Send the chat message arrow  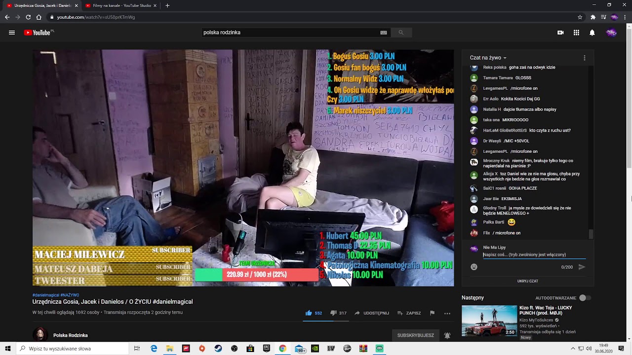coord(582,267)
